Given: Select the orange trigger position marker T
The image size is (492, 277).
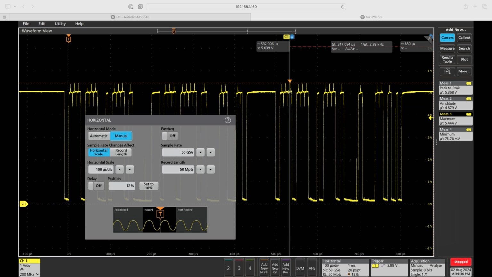Looking at the screenshot, I should click(69, 39).
